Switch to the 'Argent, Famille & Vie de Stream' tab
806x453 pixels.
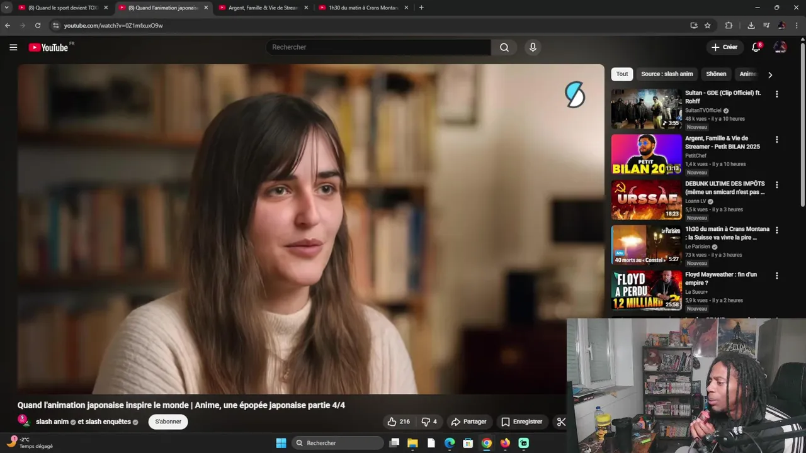(x=263, y=8)
